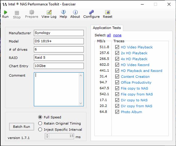The image size is (176, 146).
Task: Click the green Run icon
Action: coord(5,12)
